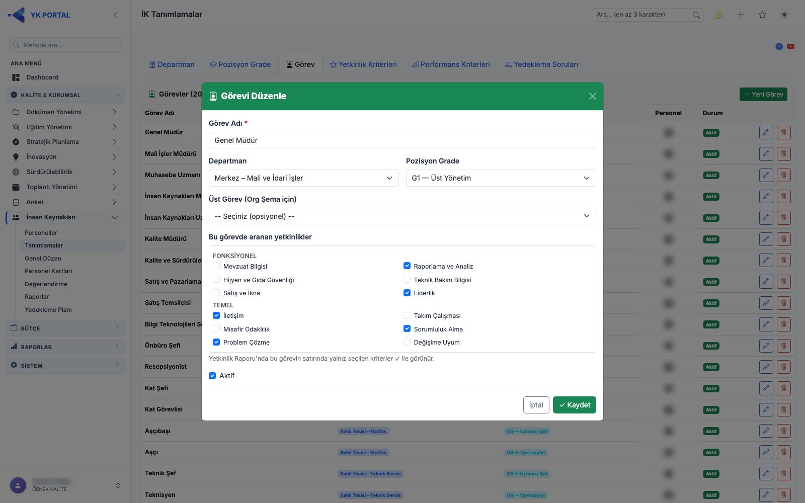Click the trash icon in the Resepsiyonist row
The height and width of the screenshot is (503, 805).
coord(783,367)
